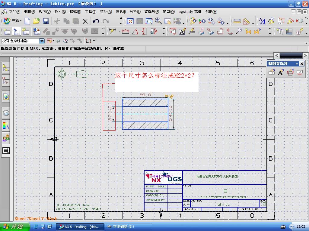Select the Horizontal Dimension tool
The height and width of the screenshot is (231, 309).
coord(125,31)
